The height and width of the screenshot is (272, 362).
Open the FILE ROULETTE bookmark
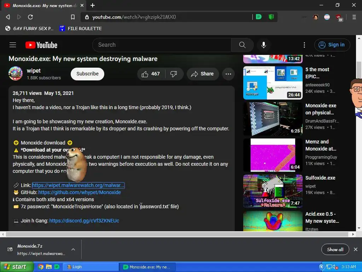pyautogui.click(x=81, y=28)
